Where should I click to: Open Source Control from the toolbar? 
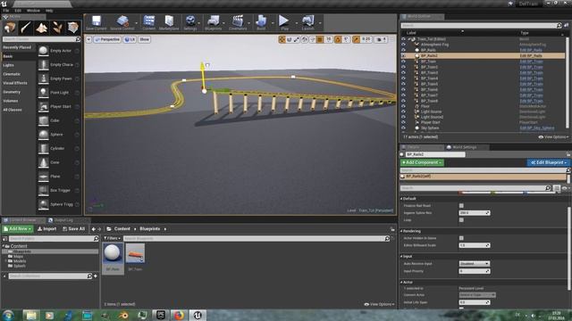tap(122, 22)
